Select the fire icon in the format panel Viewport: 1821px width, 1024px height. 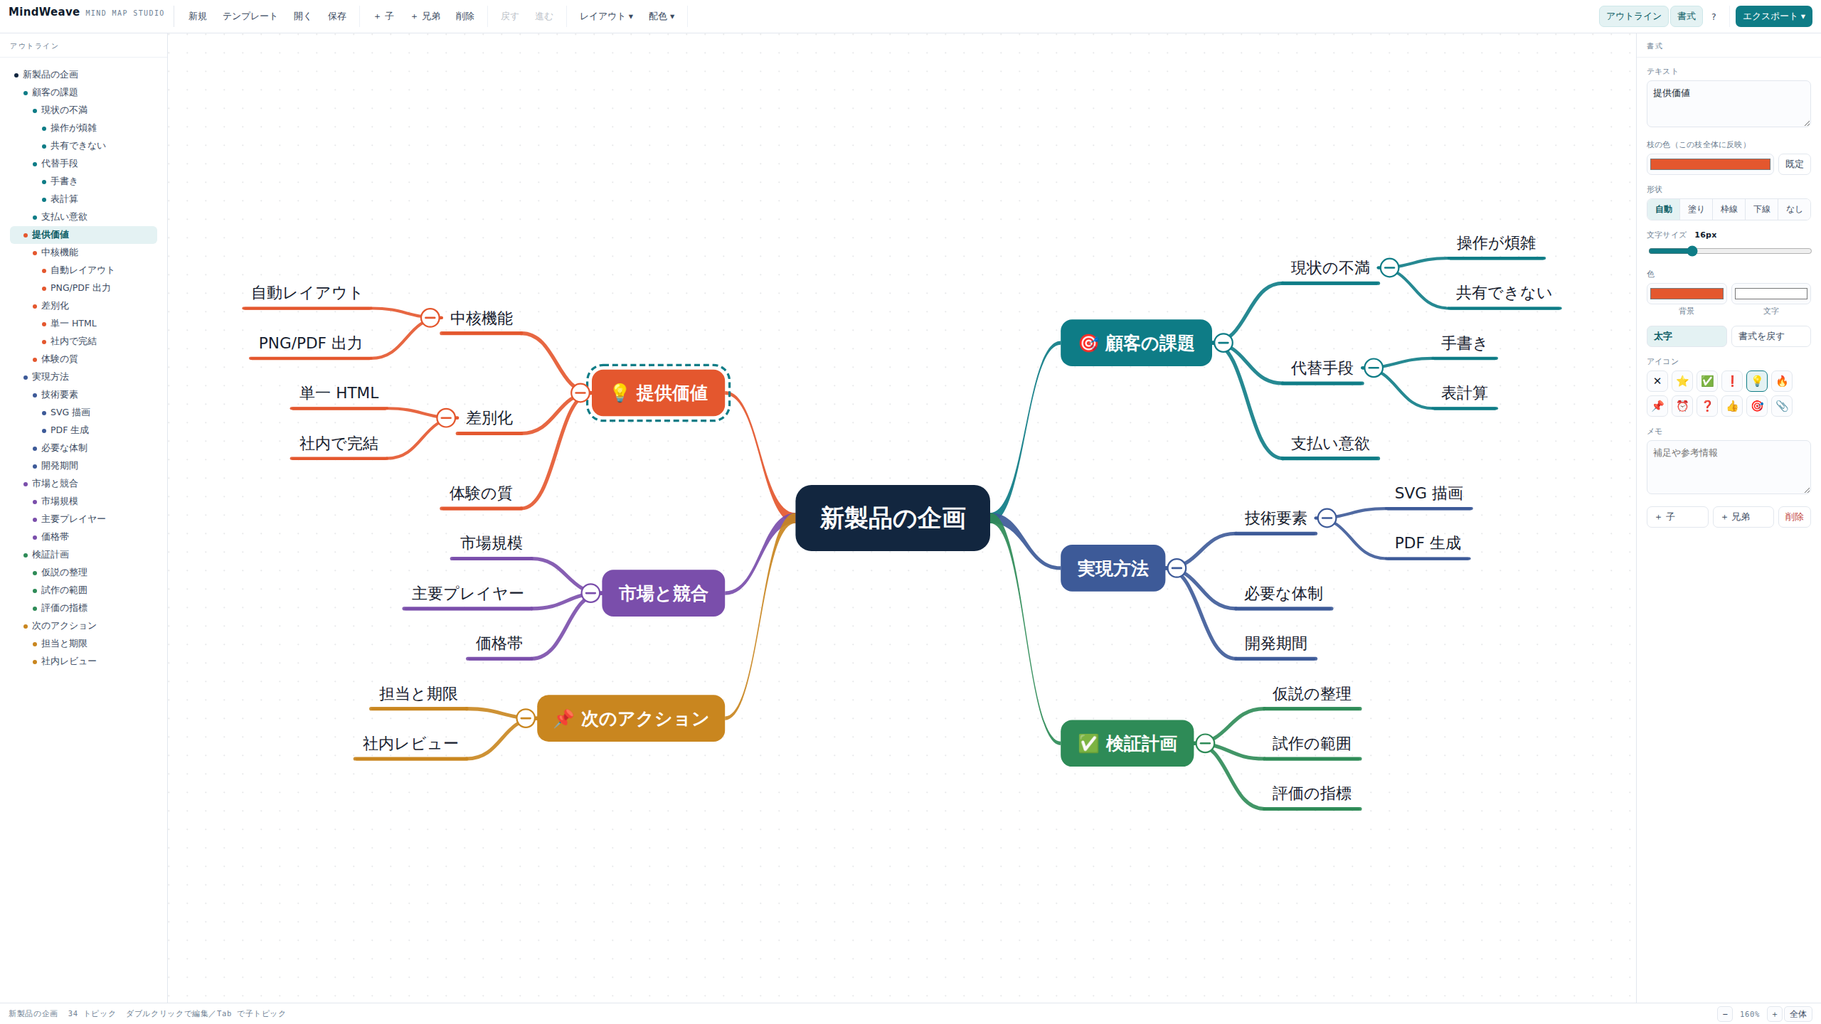[1782, 381]
